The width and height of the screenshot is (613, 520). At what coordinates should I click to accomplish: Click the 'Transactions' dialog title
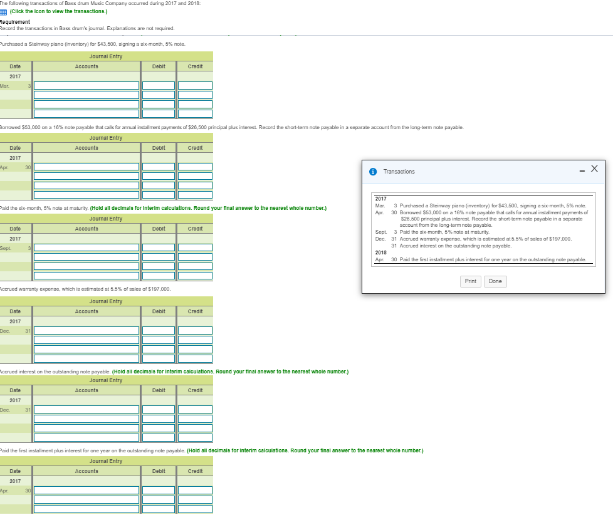399,172
